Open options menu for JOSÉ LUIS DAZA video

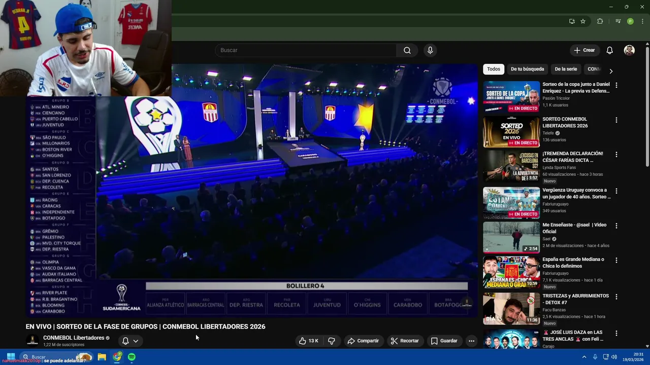click(616, 333)
